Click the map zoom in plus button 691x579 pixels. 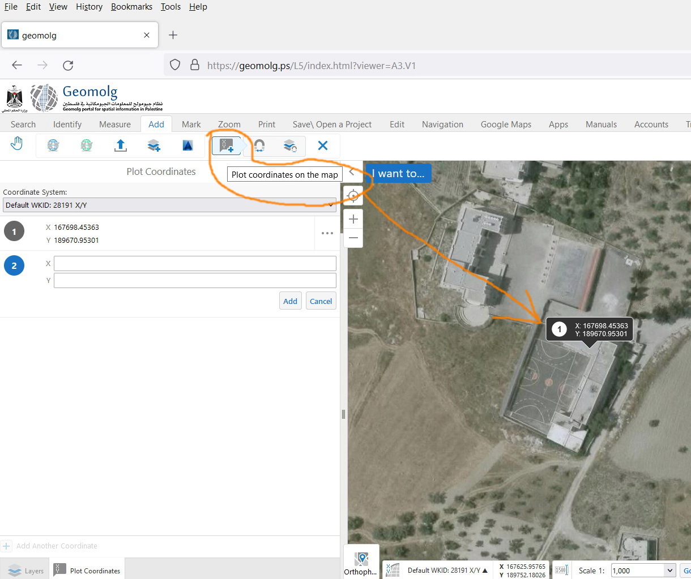click(353, 219)
